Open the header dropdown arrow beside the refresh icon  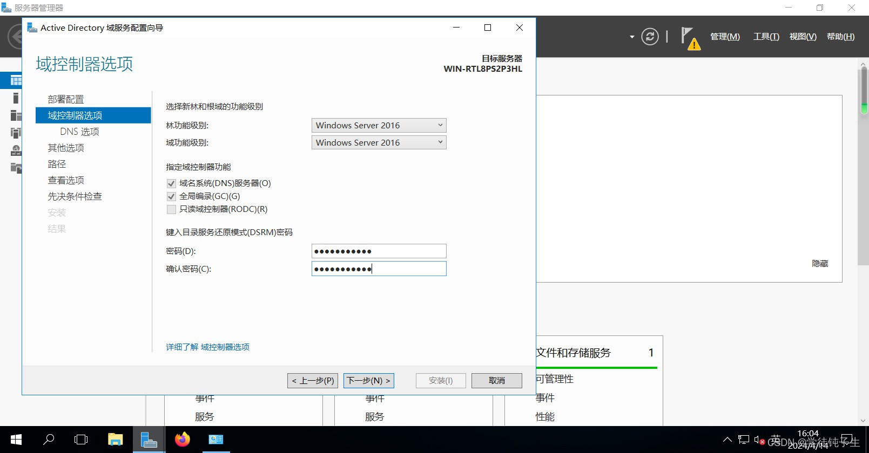632,37
